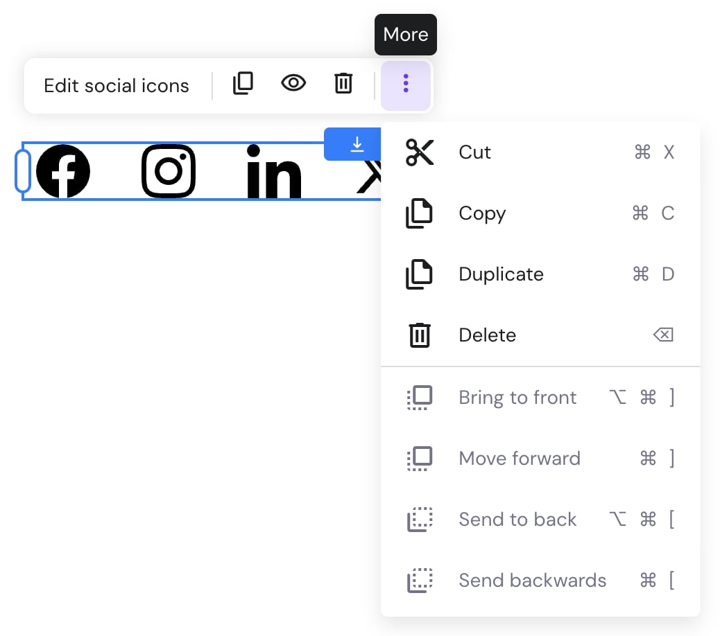Select the Instagram icon in the canvas

(169, 171)
